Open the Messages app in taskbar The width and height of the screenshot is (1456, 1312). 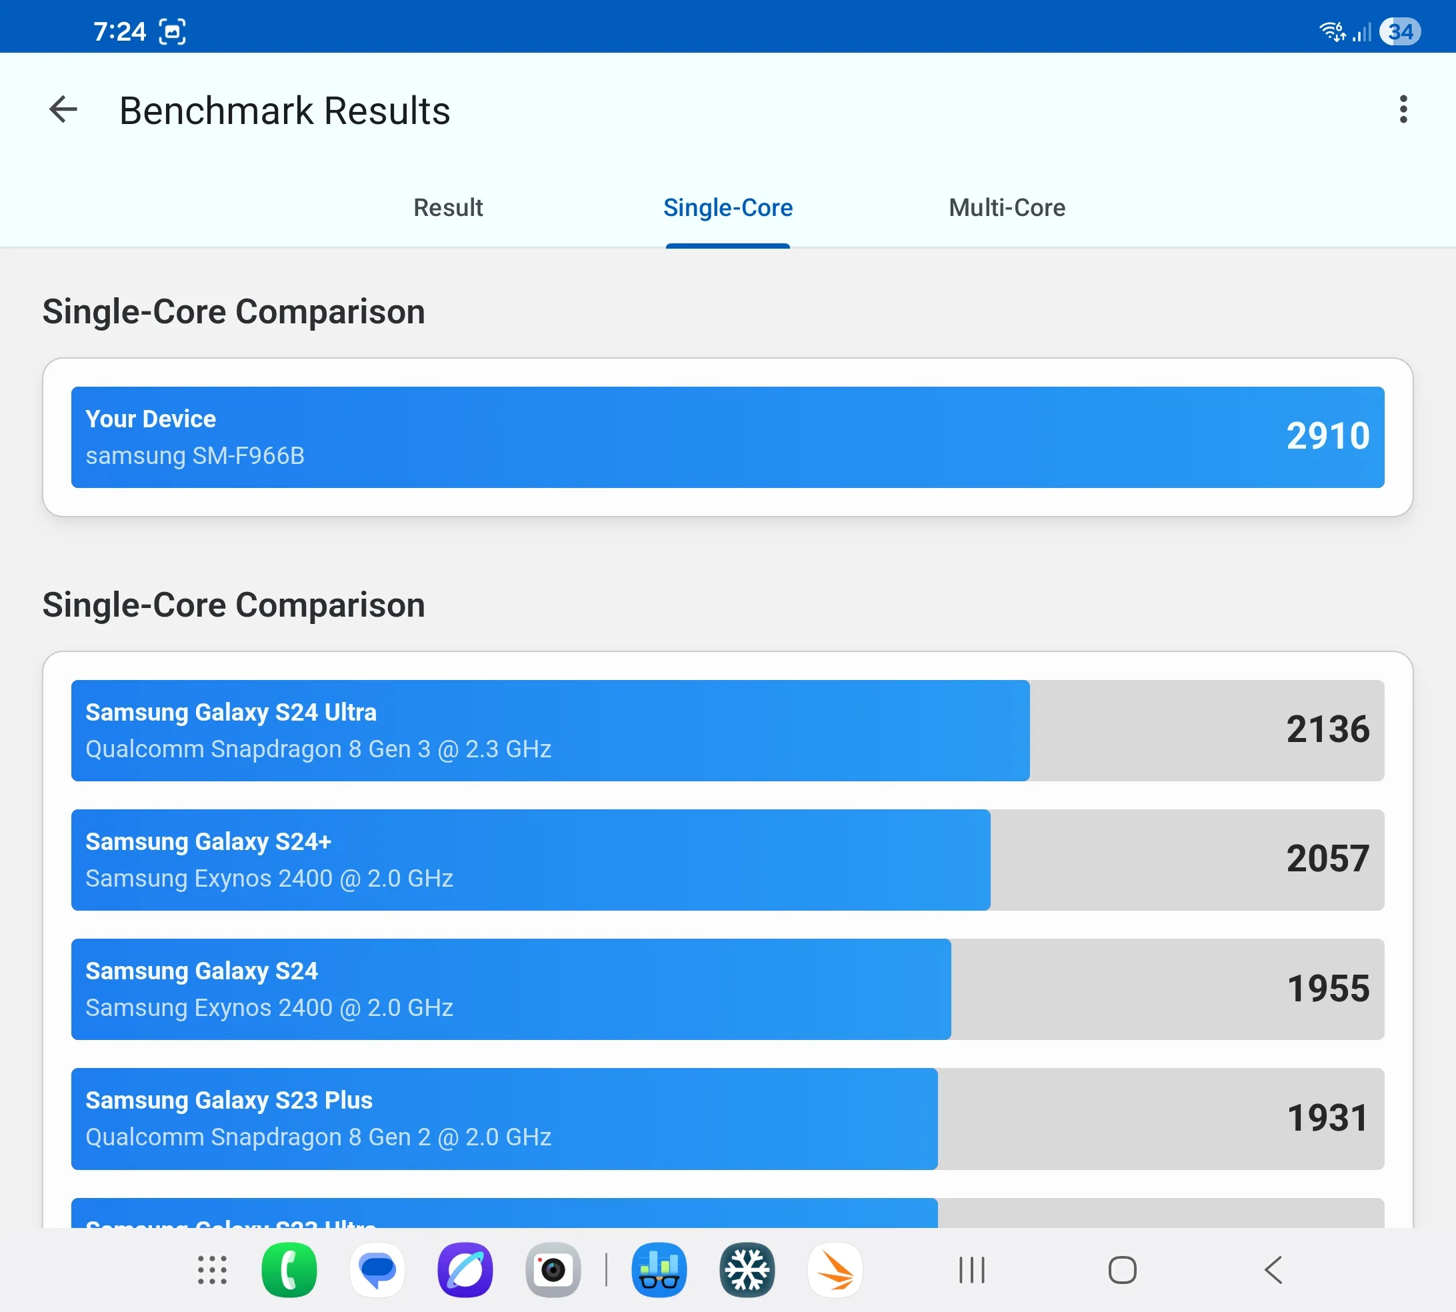point(377,1269)
